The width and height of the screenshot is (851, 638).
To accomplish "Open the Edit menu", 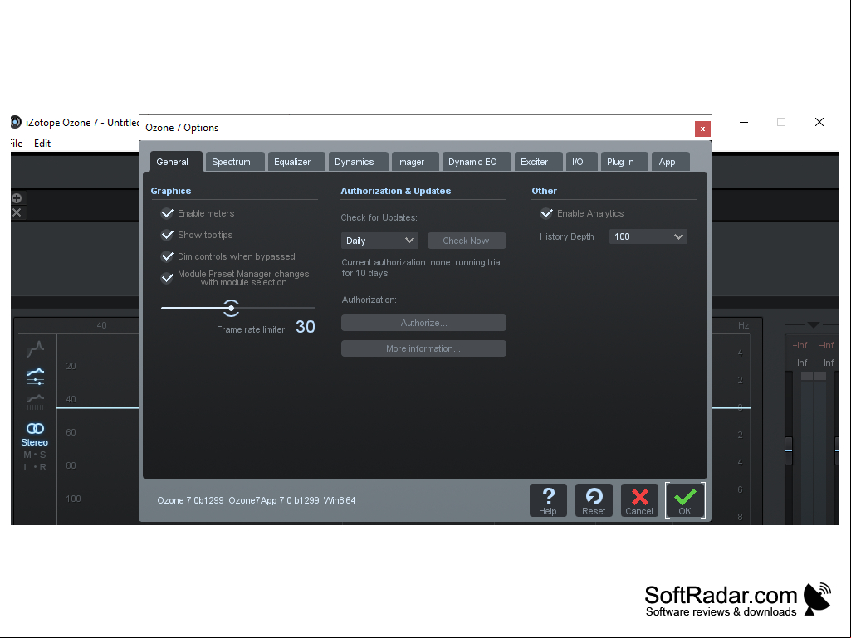I will pyautogui.click(x=42, y=144).
